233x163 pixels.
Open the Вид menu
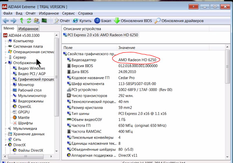19,13
